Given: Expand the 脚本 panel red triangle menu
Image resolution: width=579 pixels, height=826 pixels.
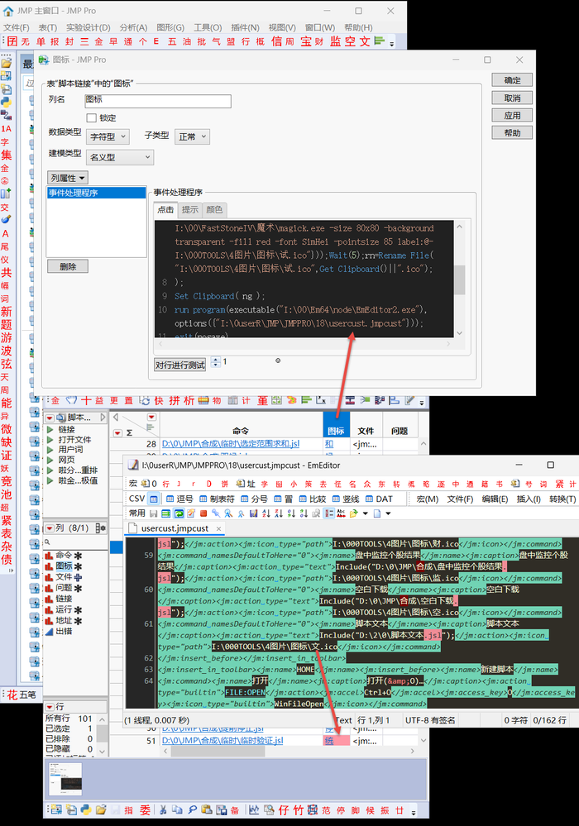Looking at the screenshot, I should click(50, 418).
